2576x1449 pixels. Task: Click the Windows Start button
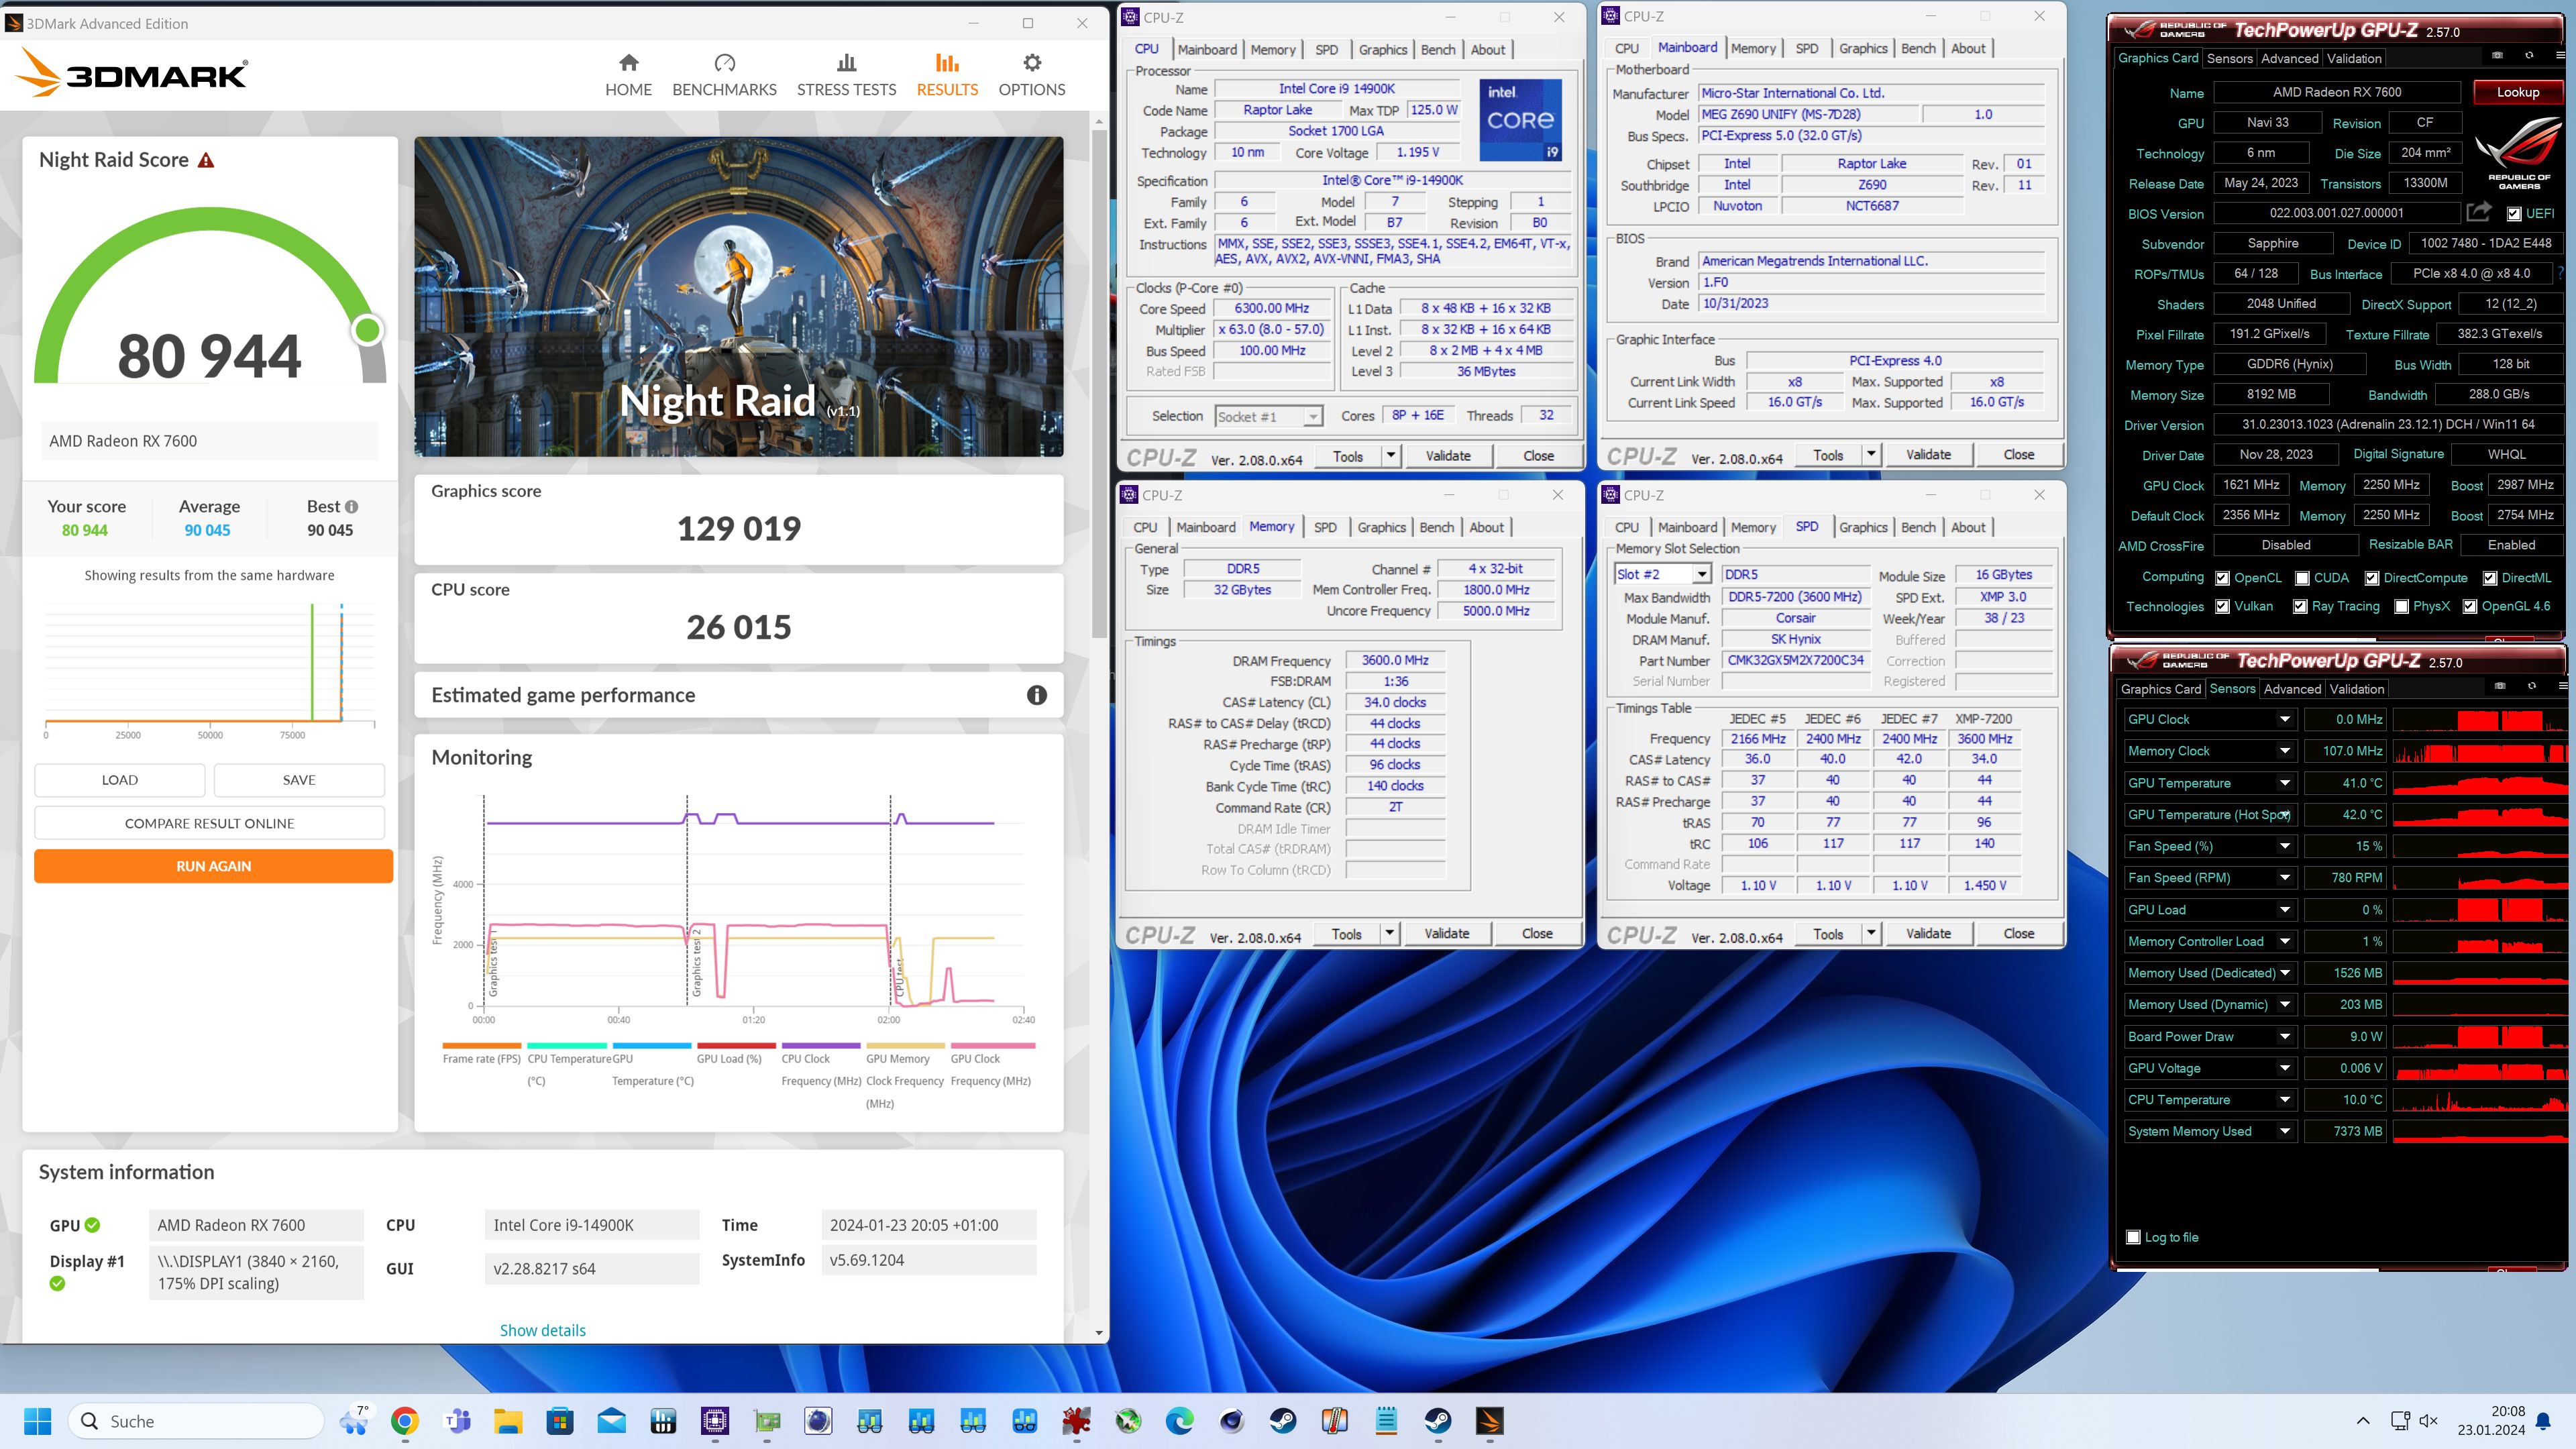(38, 1421)
